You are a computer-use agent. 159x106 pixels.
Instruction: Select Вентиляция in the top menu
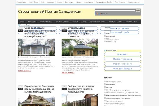click(x=69, y=2)
